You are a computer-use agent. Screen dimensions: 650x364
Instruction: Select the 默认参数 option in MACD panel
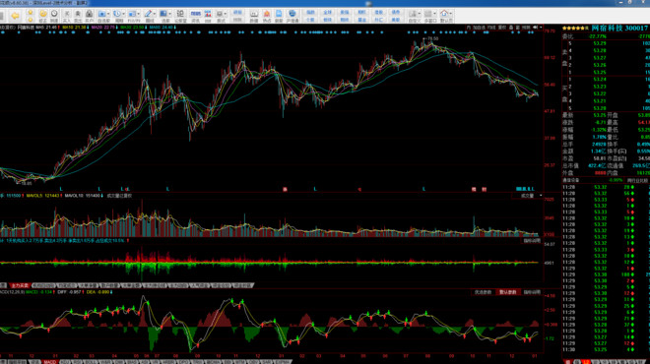[x=508, y=292]
